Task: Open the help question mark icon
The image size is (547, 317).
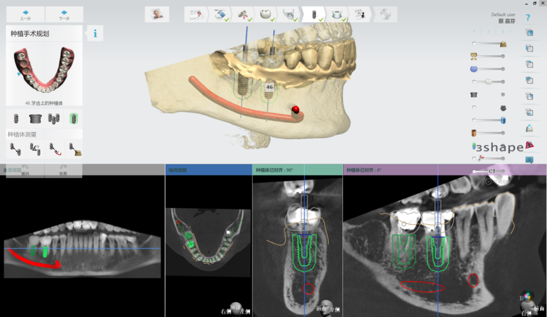Action: click(528, 18)
